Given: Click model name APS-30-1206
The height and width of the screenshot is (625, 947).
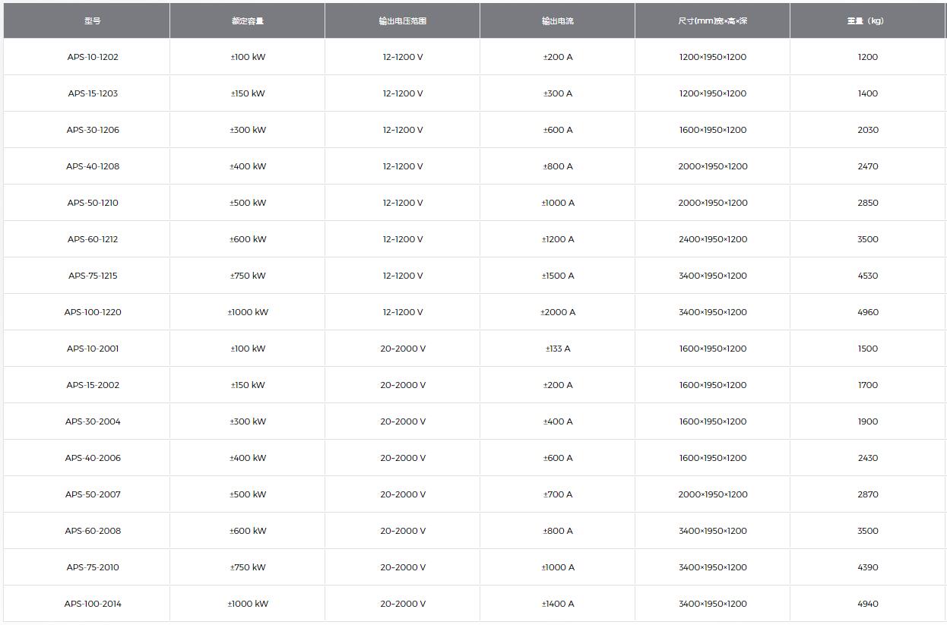Looking at the screenshot, I should (x=93, y=130).
